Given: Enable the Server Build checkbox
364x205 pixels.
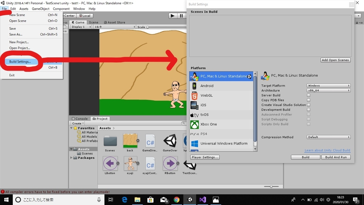Looking at the screenshot, I should point(308,95).
